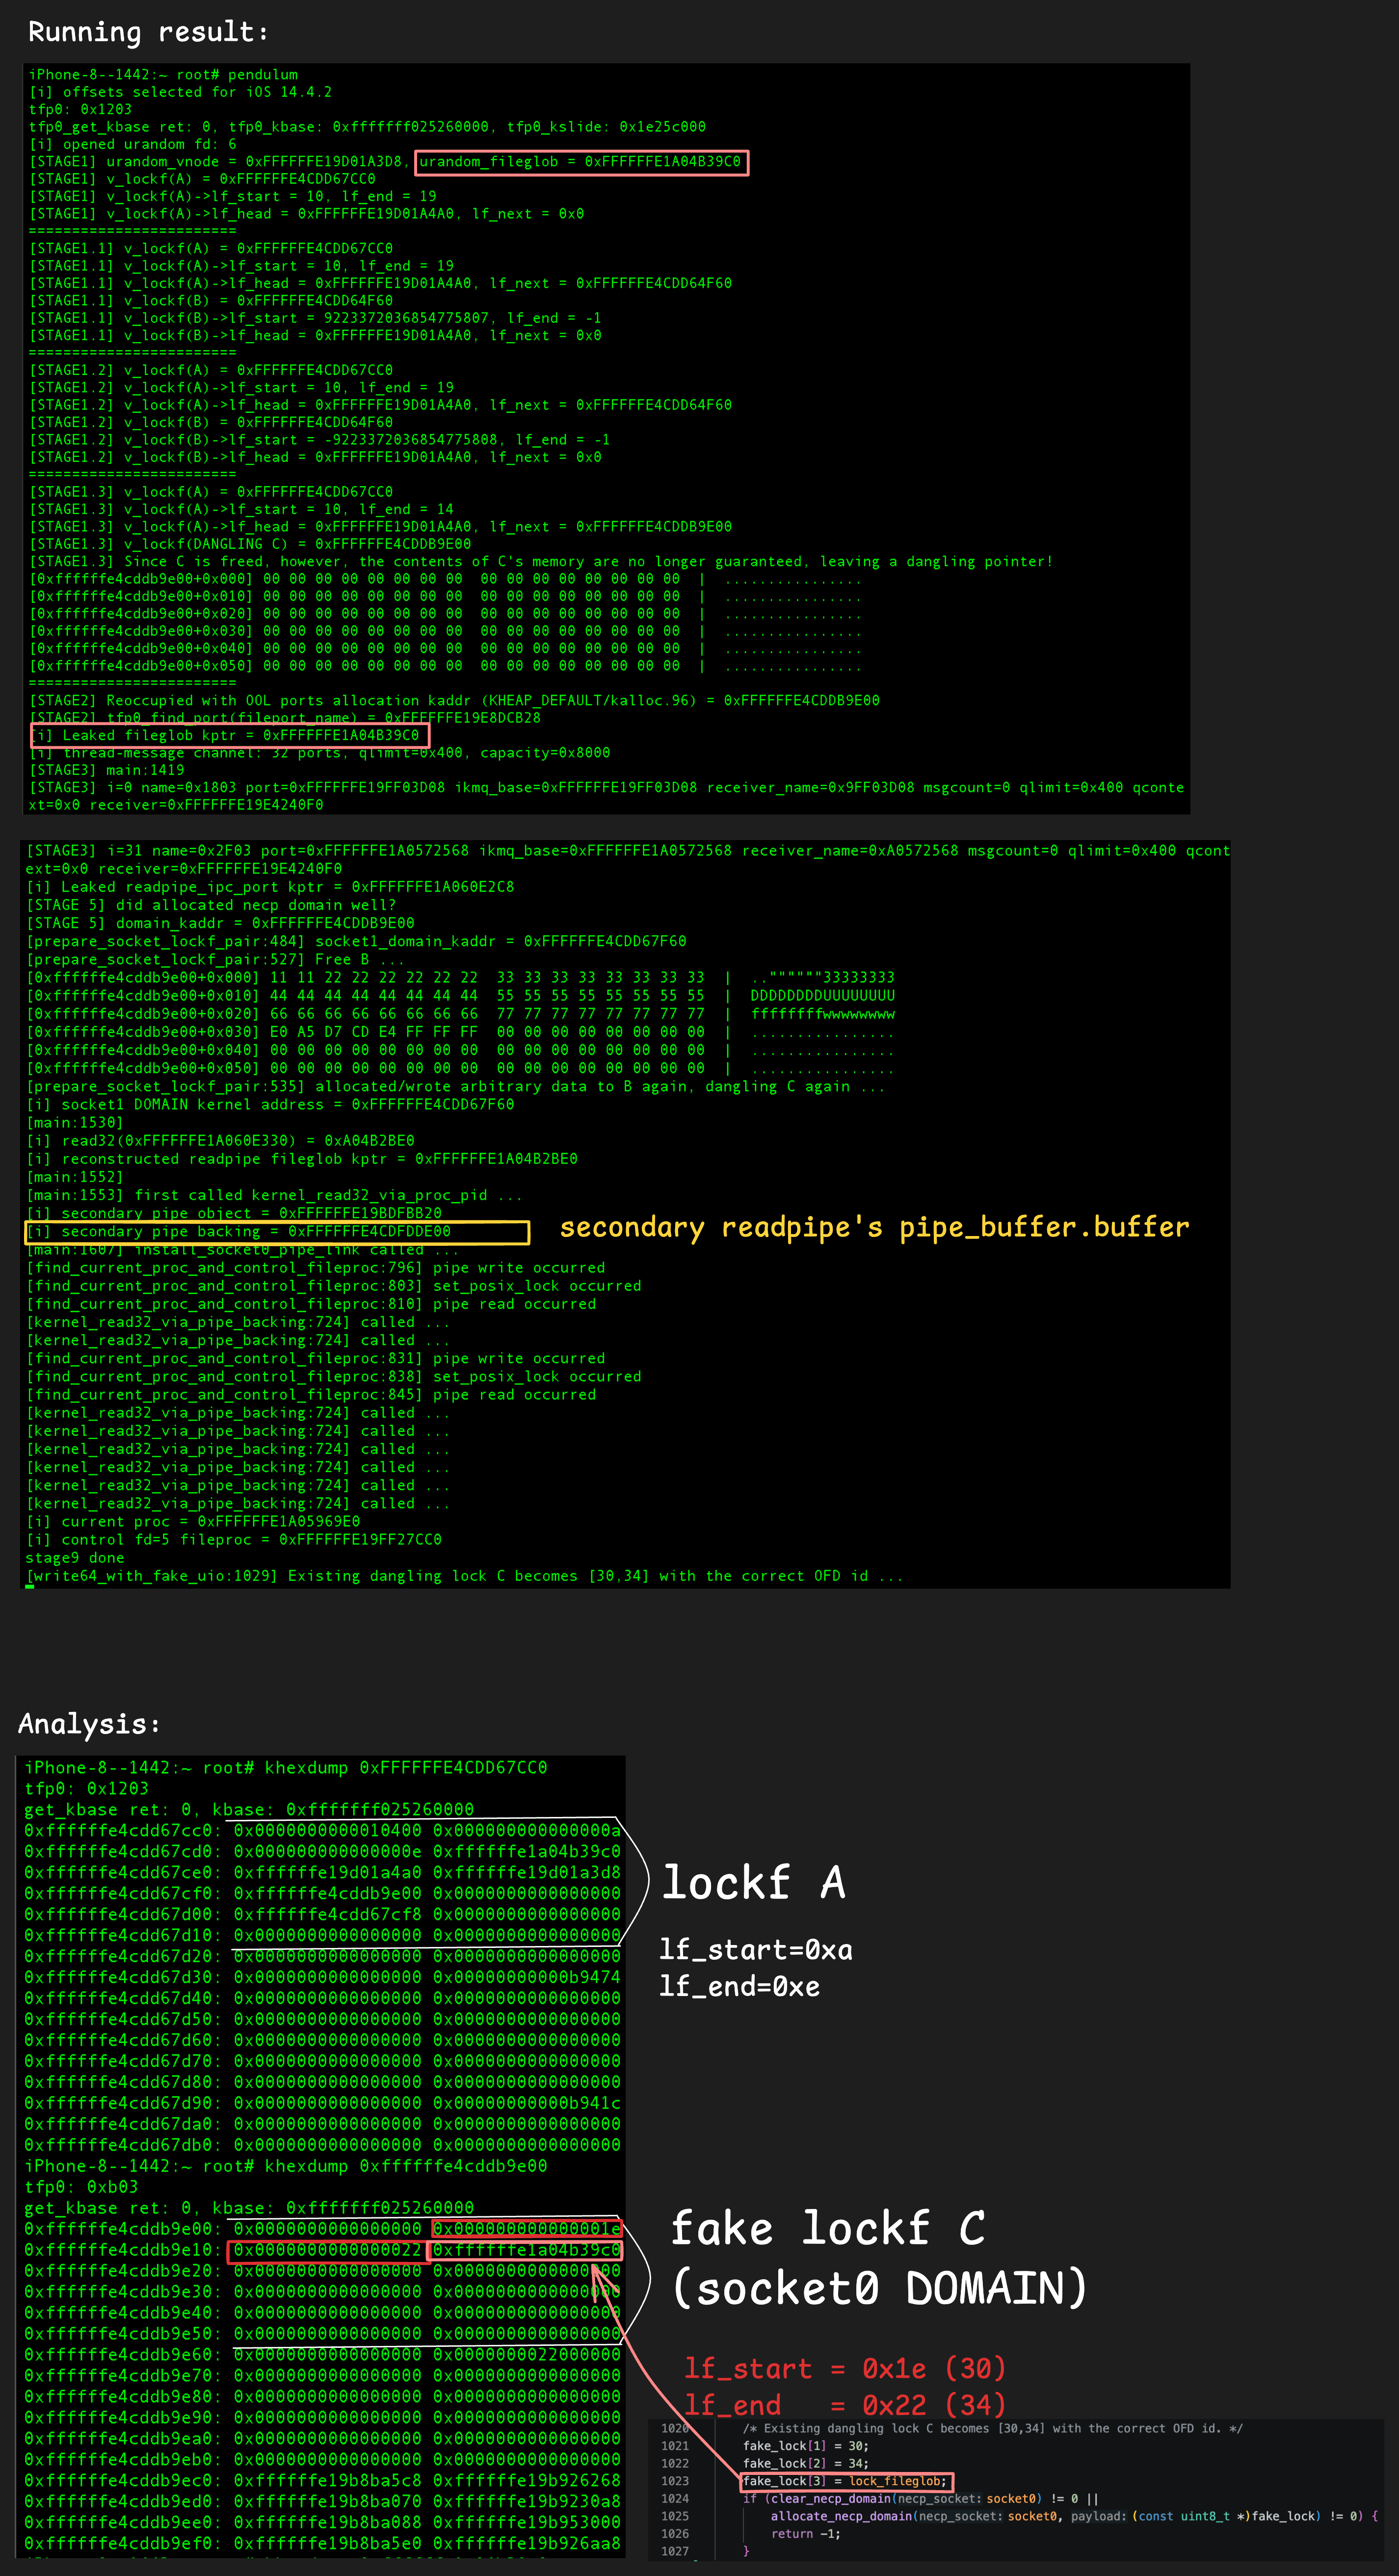Click hexdump value '0x000000000000001e'

(x=526, y=2229)
